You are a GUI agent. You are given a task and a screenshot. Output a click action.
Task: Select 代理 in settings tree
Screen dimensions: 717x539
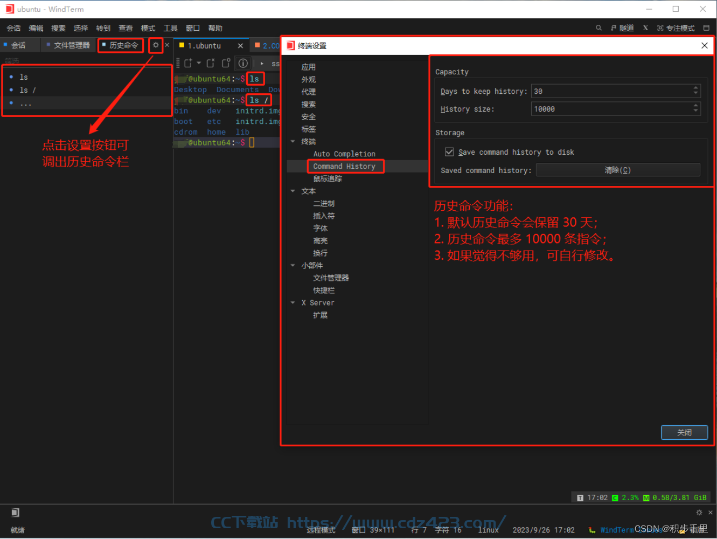point(309,92)
